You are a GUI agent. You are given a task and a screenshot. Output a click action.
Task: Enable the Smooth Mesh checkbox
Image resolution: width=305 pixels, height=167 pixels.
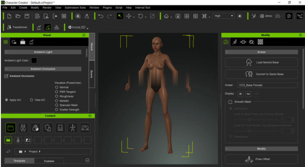click(230, 102)
